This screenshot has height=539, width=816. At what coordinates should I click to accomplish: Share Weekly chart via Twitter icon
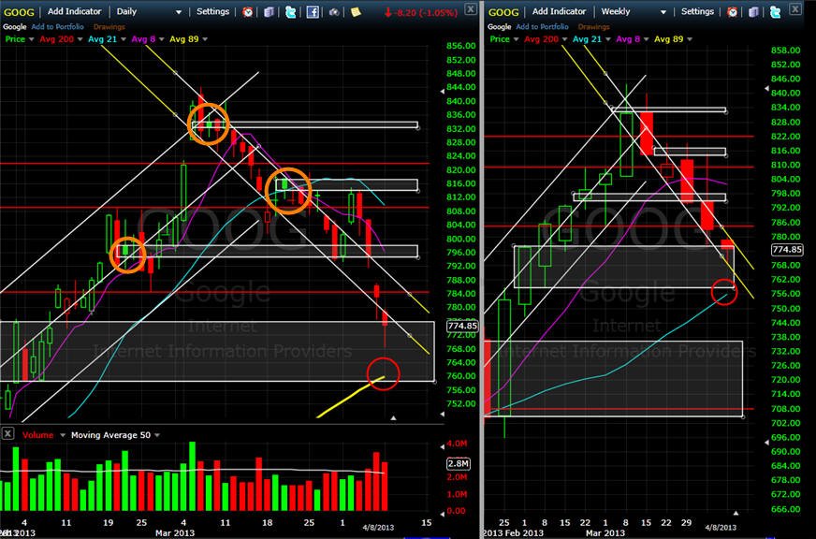775,11
